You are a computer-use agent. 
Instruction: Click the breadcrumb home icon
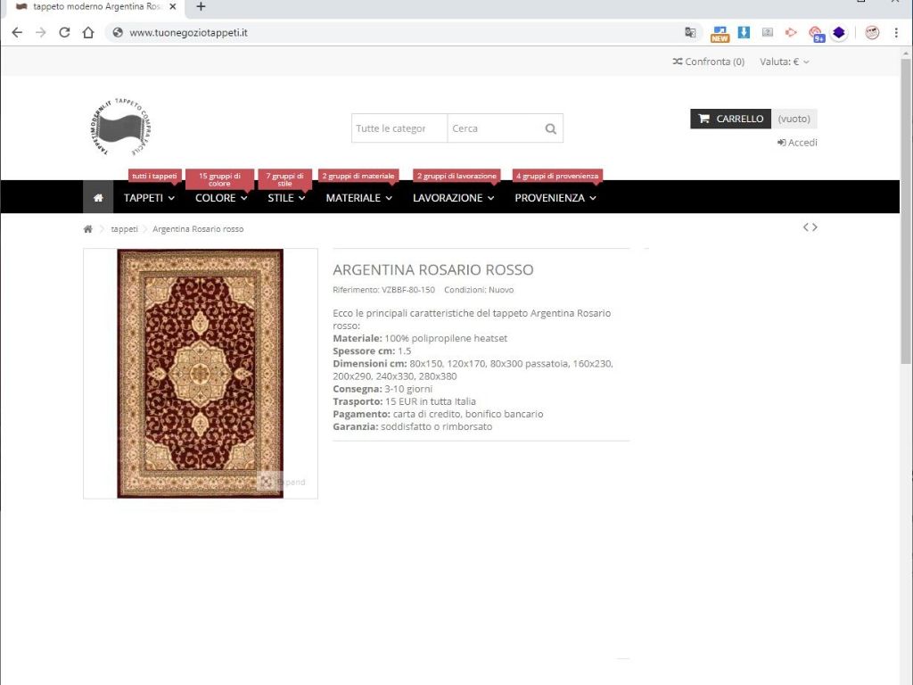point(88,229)
